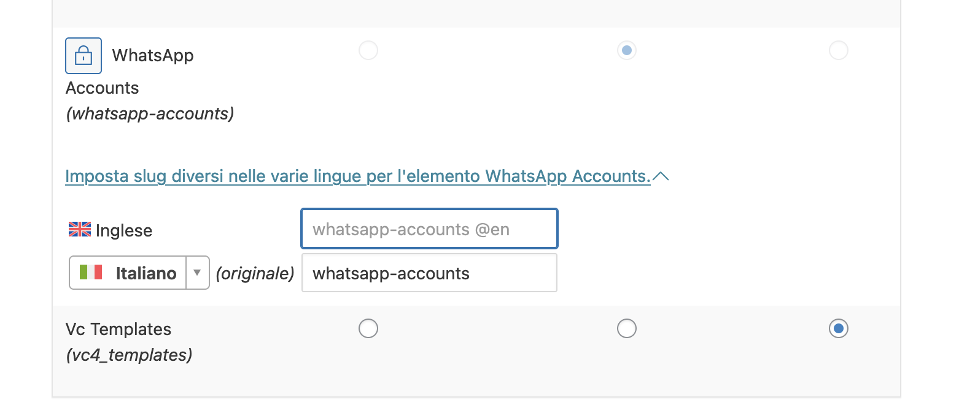Click the Italian original slug field 'whatsapp-accounts'
Viewport: 959px width, 408px height.
click(x=430, y=273)
